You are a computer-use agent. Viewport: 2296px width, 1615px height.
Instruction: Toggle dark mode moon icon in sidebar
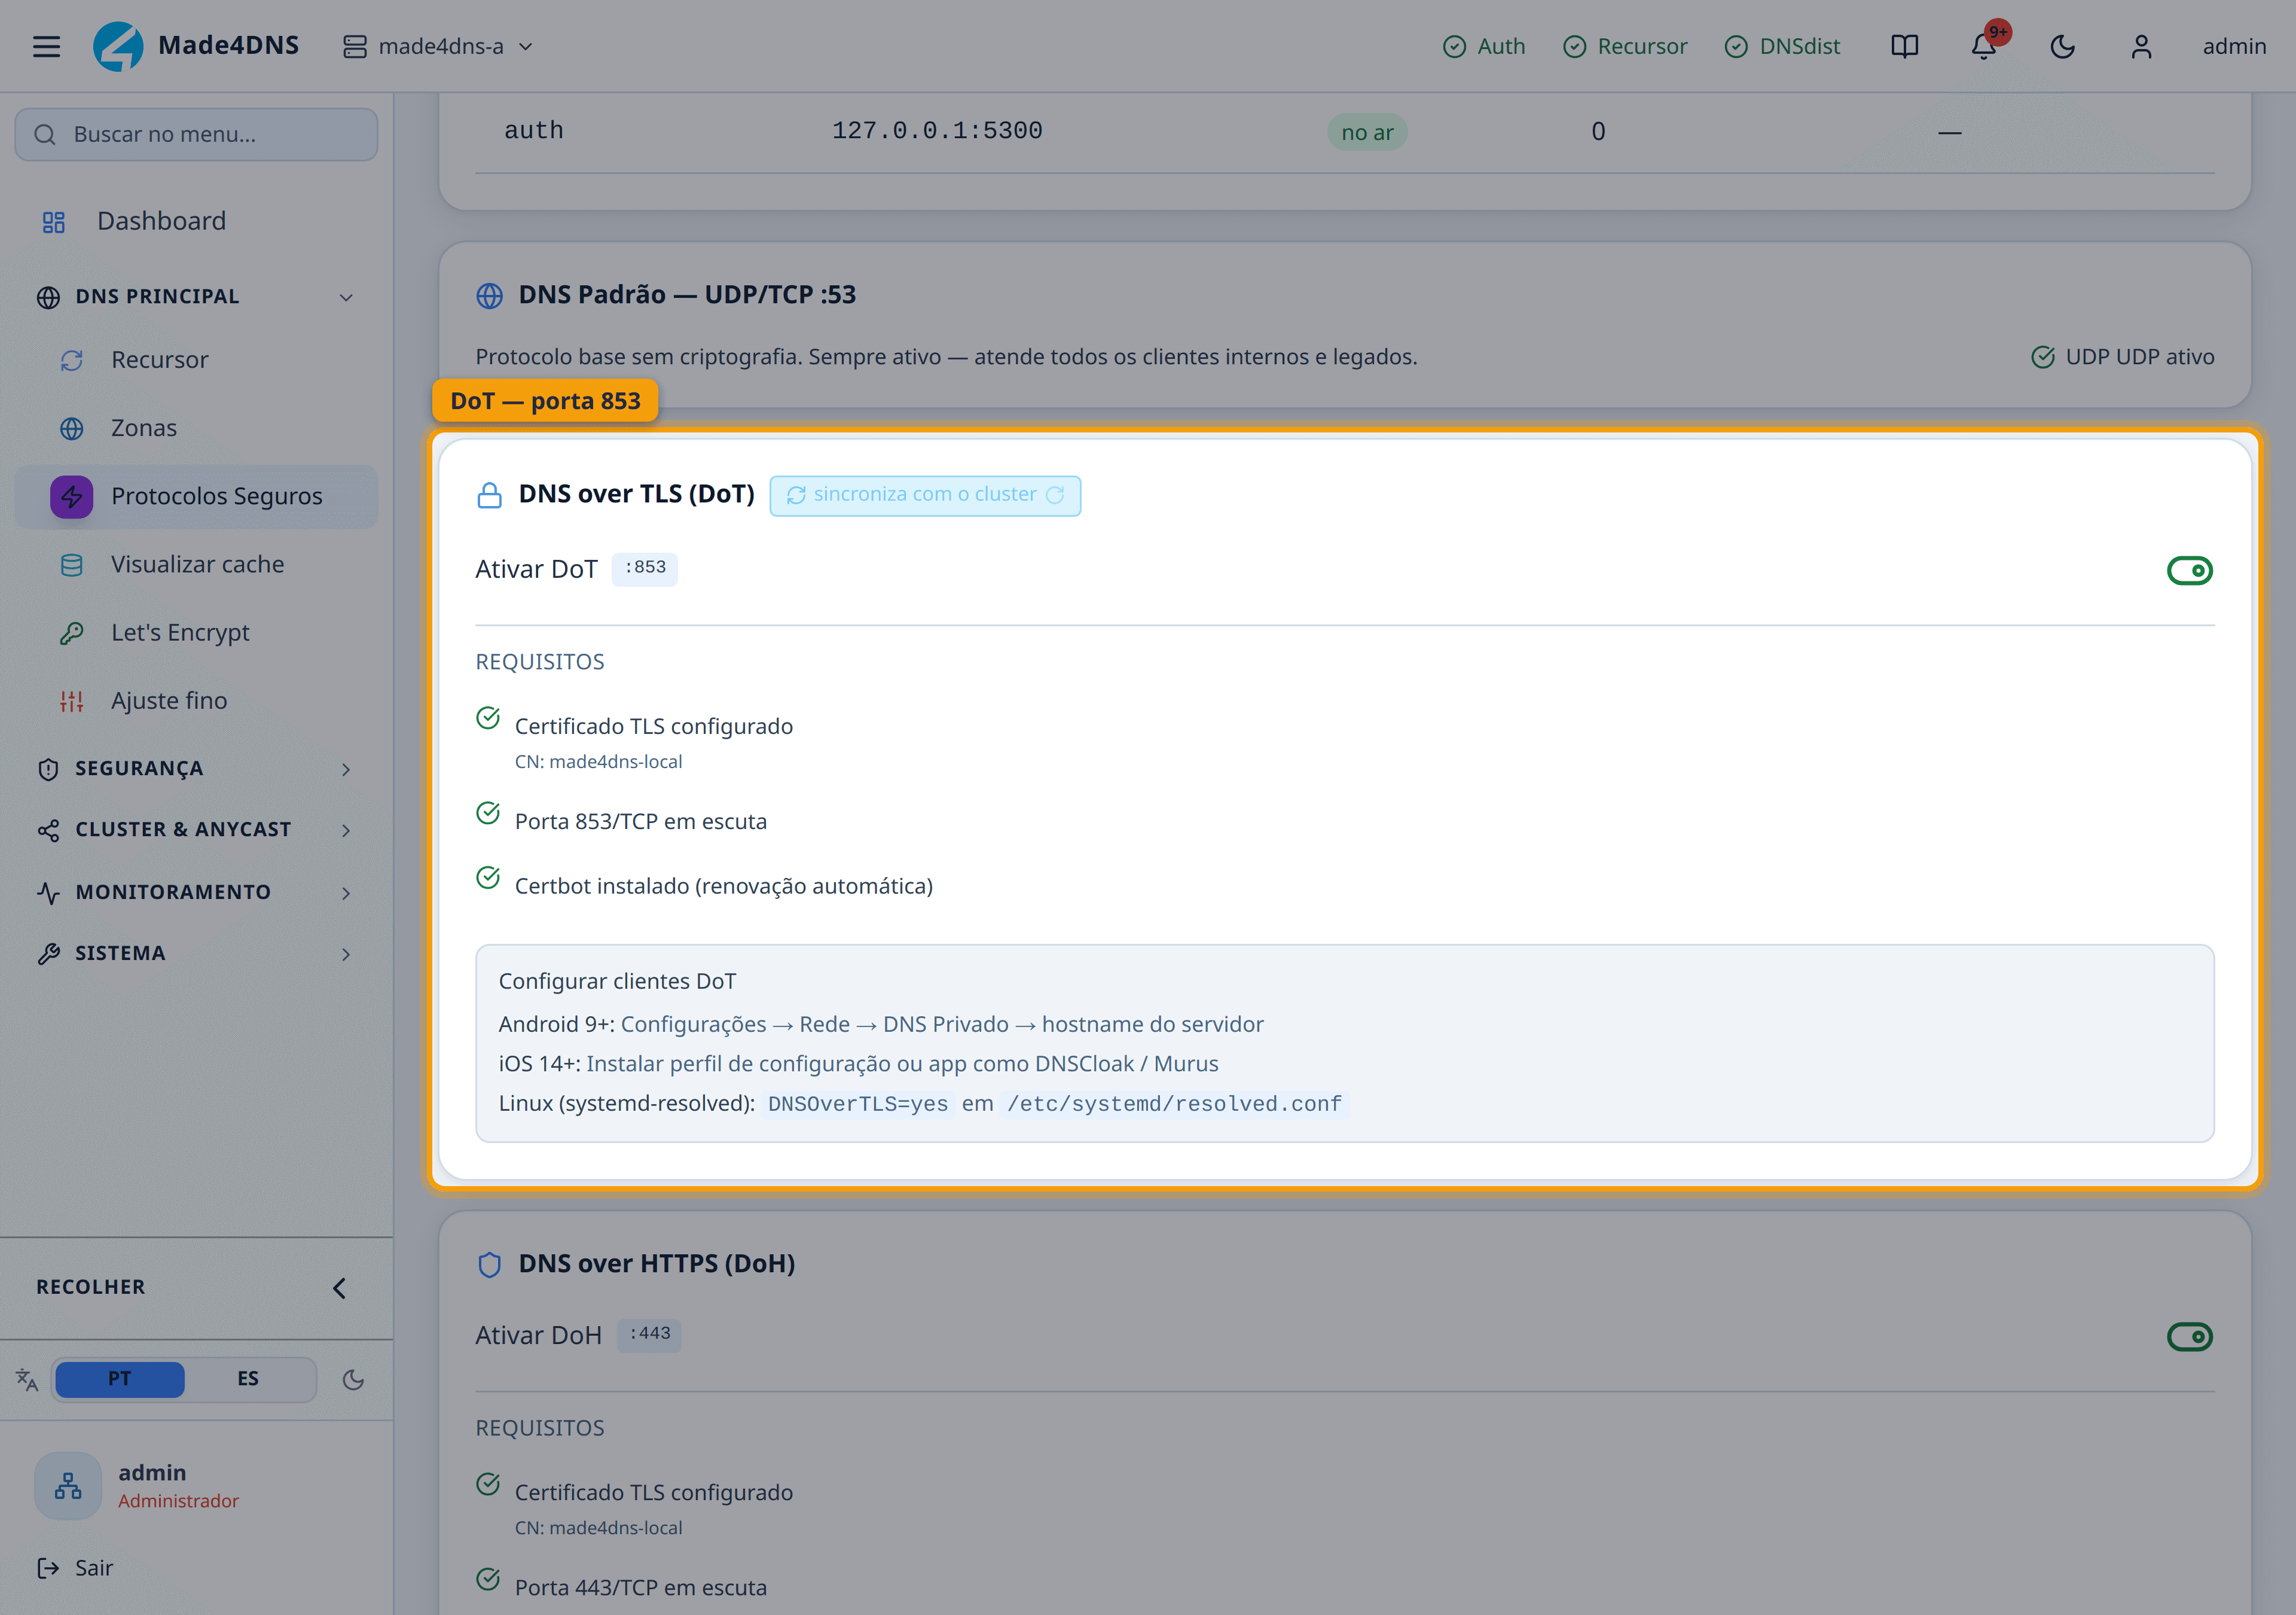point(353,1380)
